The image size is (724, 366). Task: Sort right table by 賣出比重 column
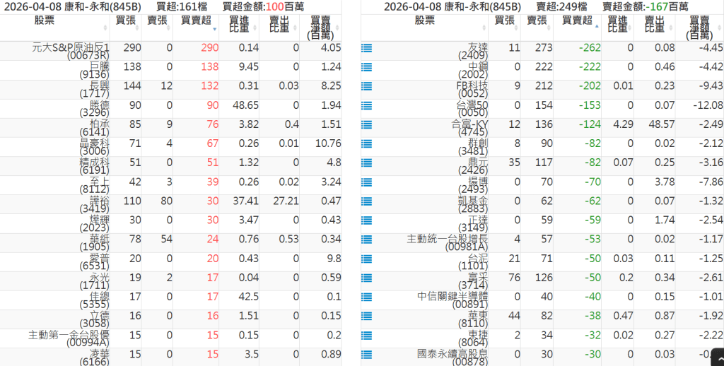click(x=654, y=27)
